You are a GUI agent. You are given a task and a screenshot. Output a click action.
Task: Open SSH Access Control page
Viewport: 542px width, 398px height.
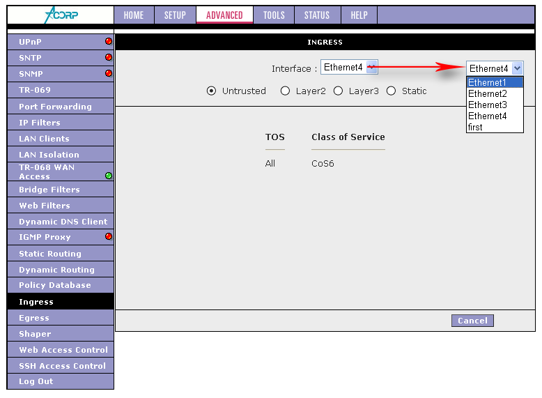pos(61,365)
